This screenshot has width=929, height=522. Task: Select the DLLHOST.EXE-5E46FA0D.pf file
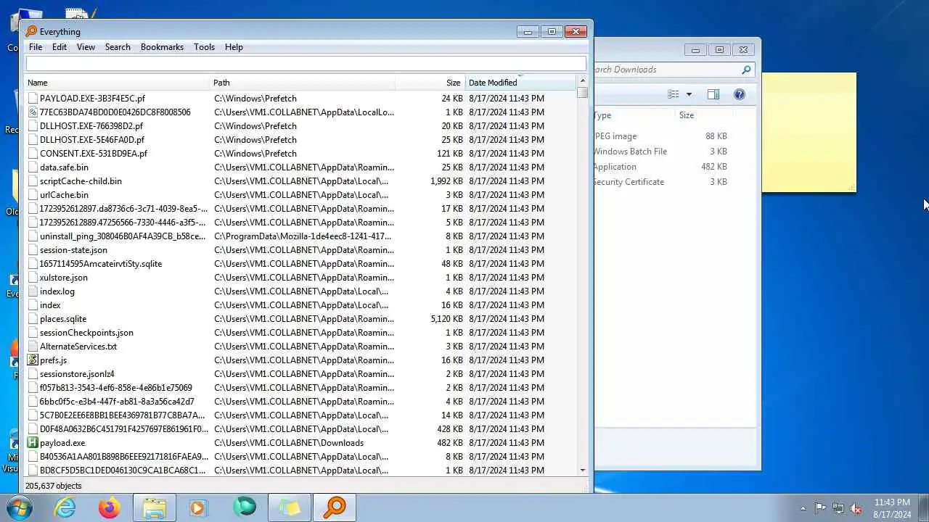click(91, 139)
